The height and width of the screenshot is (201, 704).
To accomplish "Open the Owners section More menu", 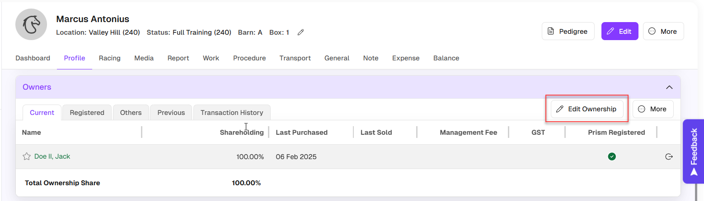I will (x=652, y=109).
